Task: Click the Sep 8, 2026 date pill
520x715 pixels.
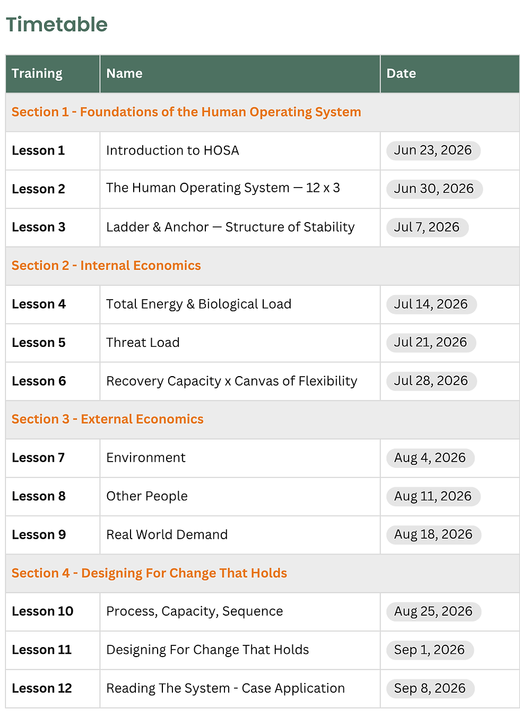Action: (x=430, y=688)
